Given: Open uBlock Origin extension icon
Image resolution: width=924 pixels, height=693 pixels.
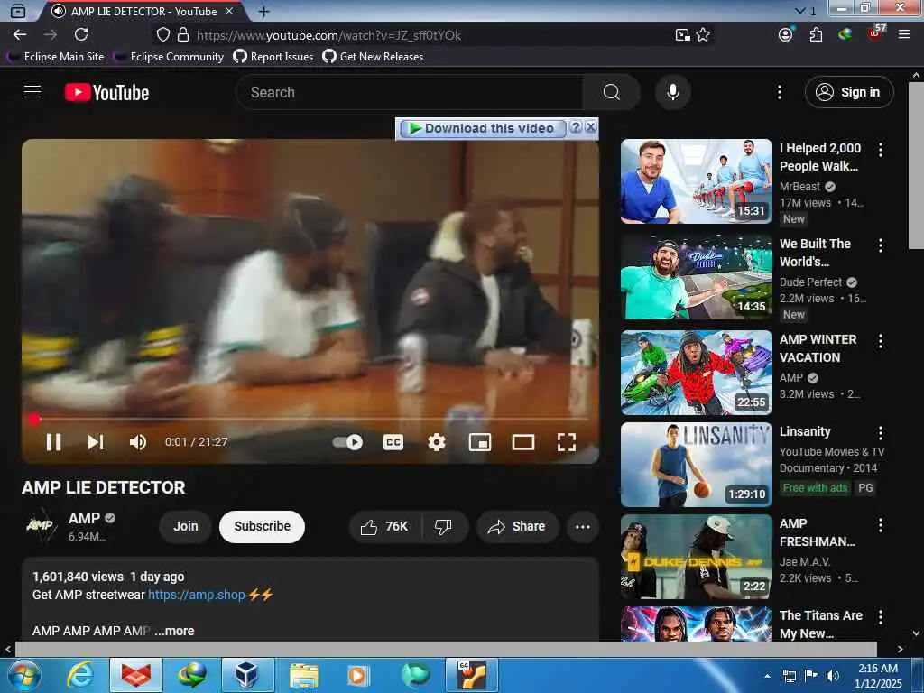Looking at the screenshot, I should pyautogui.click(x=876, y=33).
